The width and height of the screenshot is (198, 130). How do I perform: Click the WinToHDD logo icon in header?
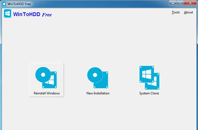pyautogui.click(x=8, y=13)
